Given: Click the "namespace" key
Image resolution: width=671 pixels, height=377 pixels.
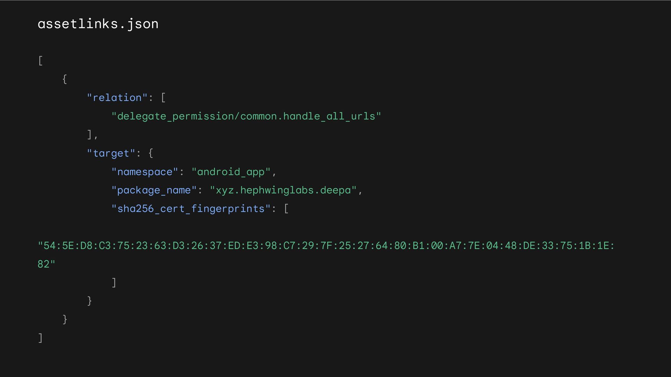Looking at the screenshot, I should coord(145,172).
